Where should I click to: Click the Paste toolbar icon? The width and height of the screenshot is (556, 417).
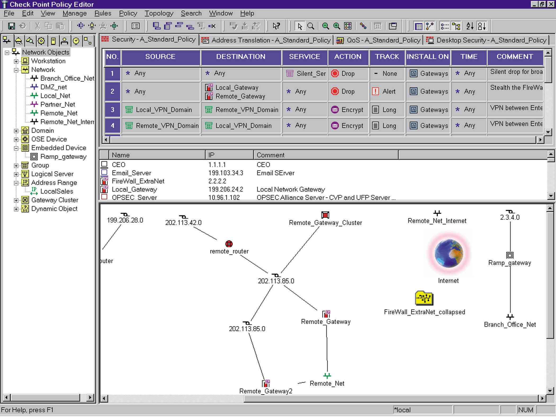click(60, 26)
